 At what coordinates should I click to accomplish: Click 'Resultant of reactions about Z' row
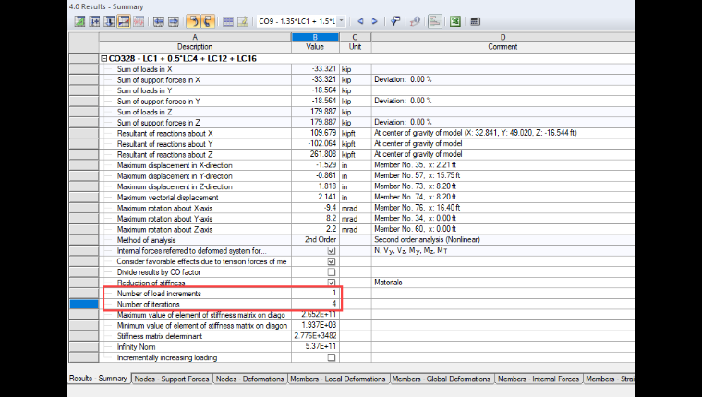[x=351, y=154]
